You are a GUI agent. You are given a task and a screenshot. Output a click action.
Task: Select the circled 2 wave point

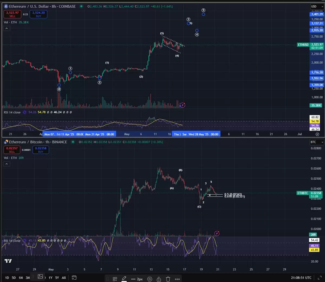pyautogui.click(x=100, y=82)
